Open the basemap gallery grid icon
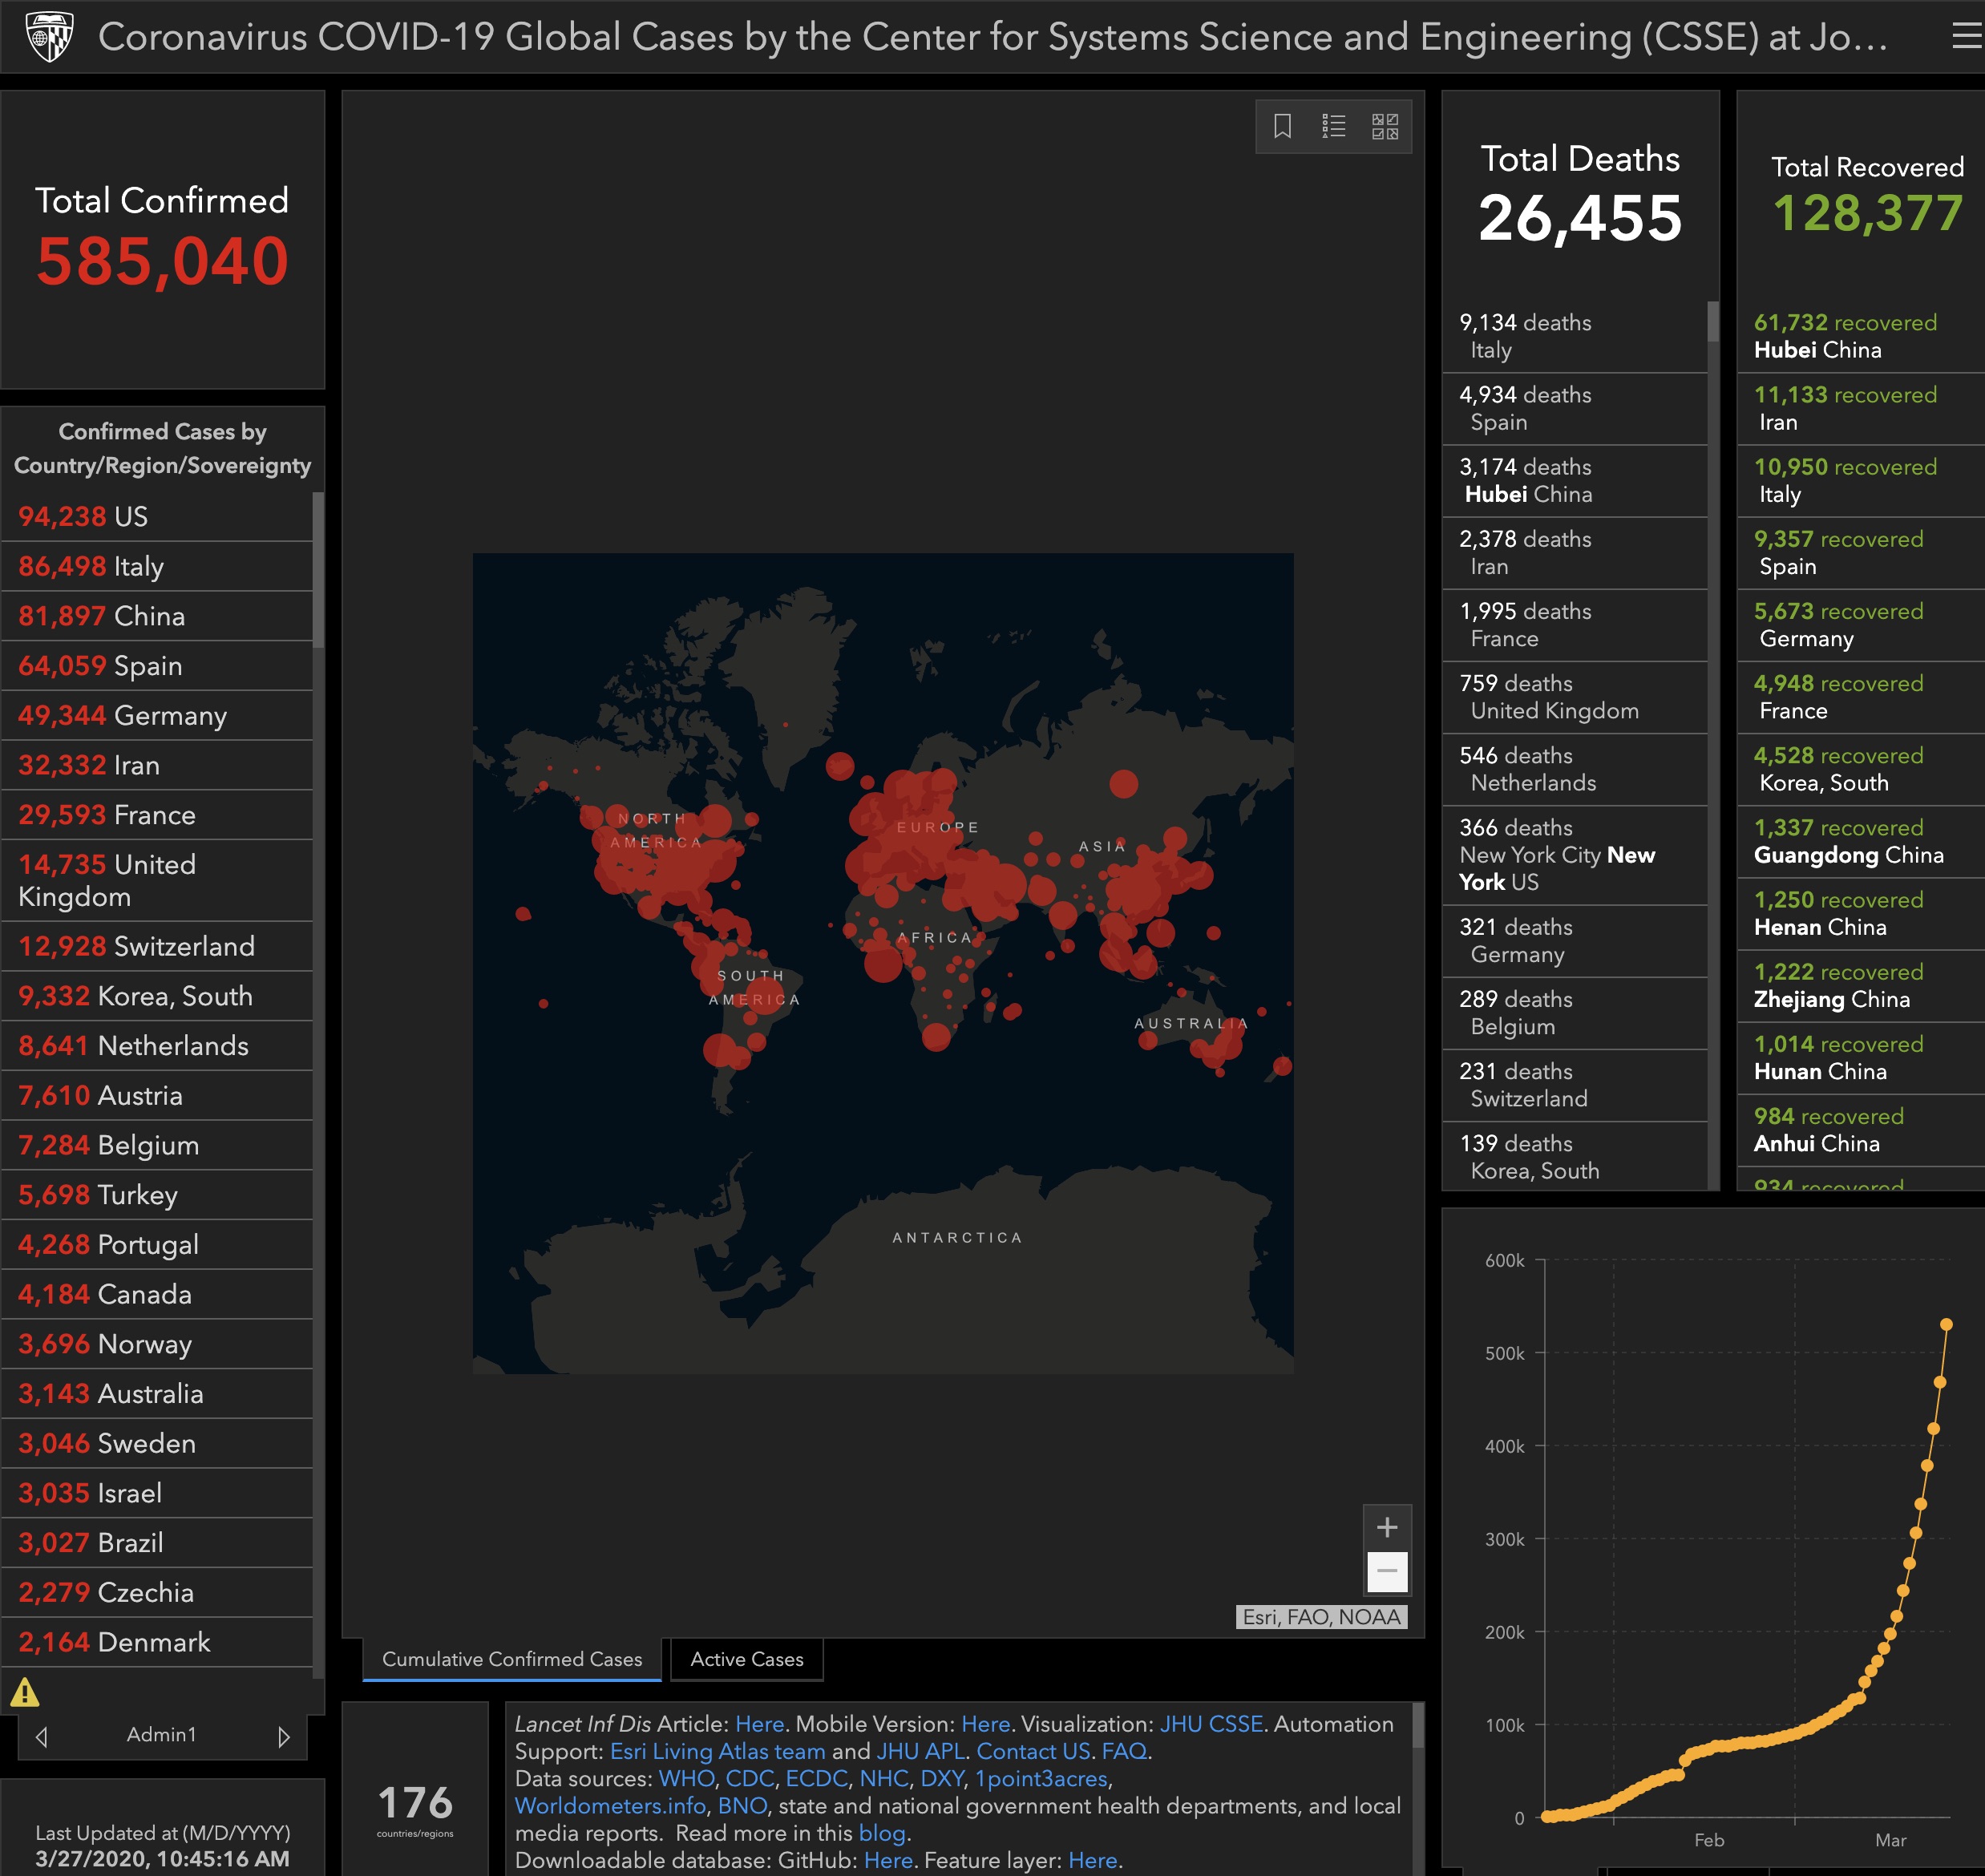 click(1385, 126)
